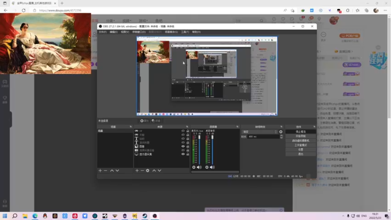The height and width of the screenshot is (220, 391).
Task: Move source up in sources list
Action: pyautogui.click(x=154, y=171)
